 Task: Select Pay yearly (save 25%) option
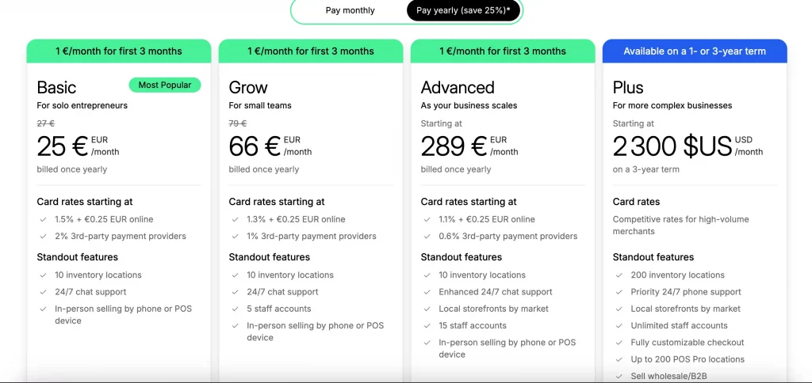click(x=463, y=11)
